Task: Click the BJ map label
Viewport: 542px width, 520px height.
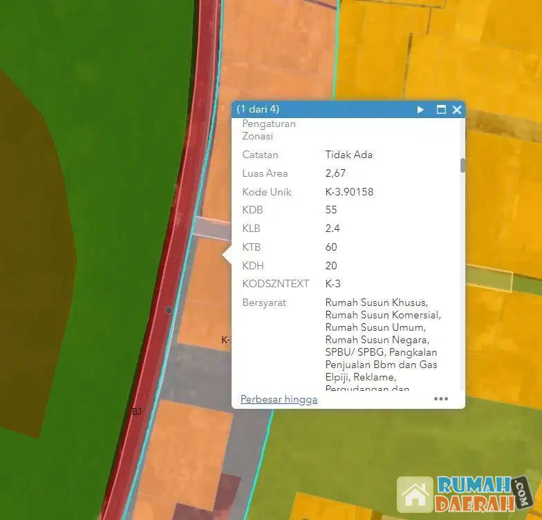Action: tap(136, 412)
